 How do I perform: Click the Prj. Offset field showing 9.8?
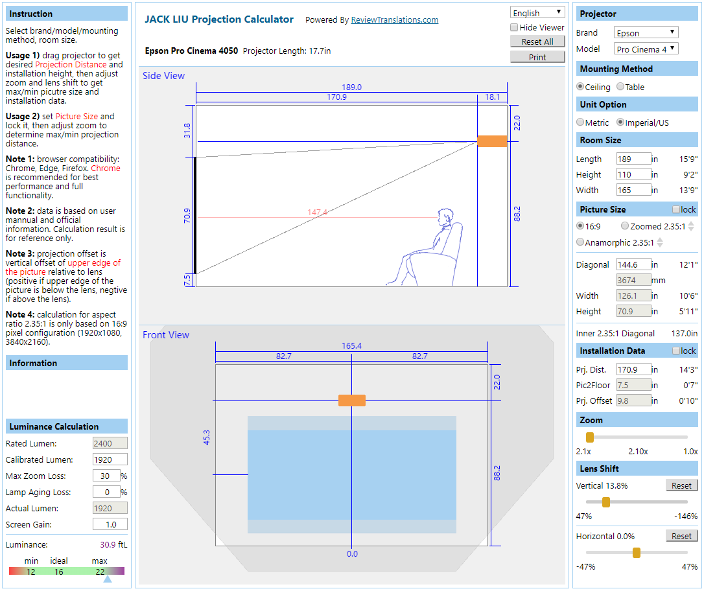(633, 400)
